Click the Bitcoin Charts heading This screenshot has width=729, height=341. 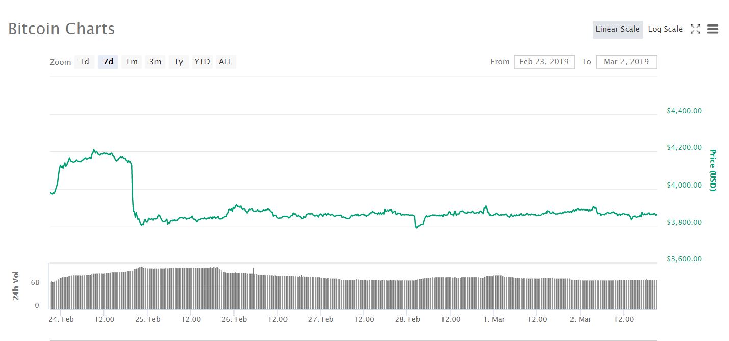pos(61,29)
